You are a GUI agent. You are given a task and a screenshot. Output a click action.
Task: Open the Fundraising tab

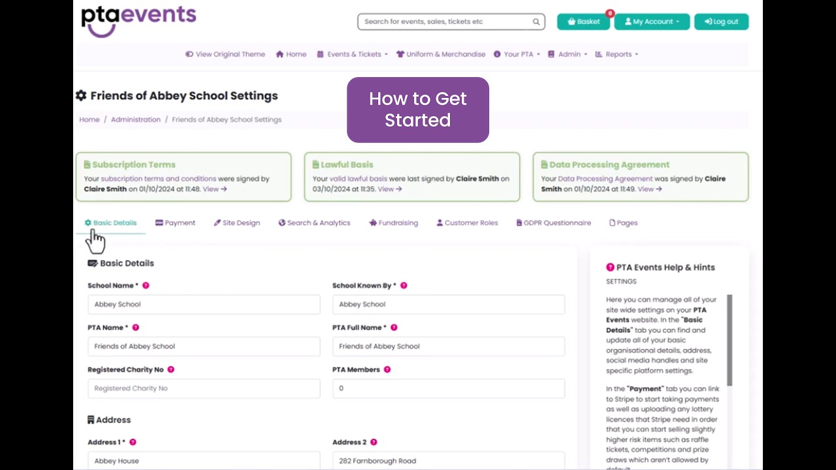click(393, 223)
